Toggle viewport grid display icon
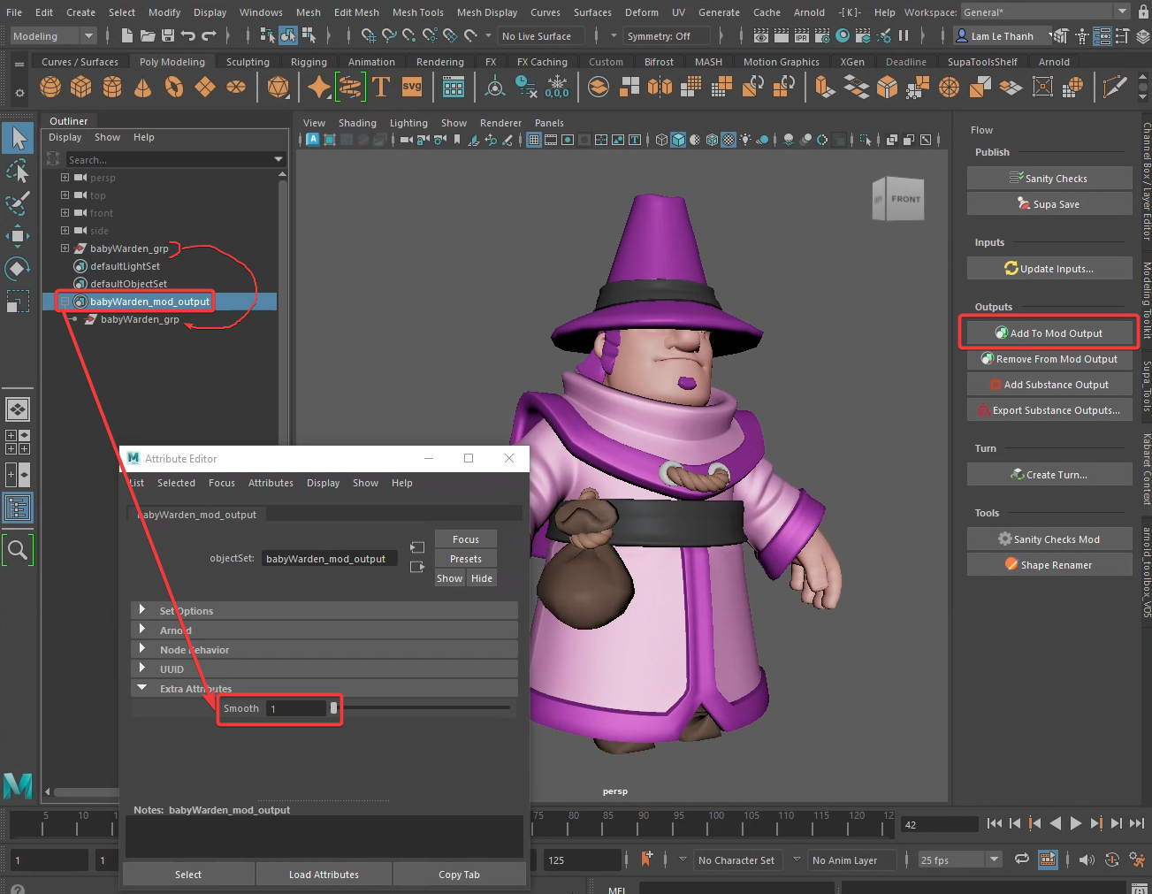The image size is (1152, 894). [x=534, y=140]
